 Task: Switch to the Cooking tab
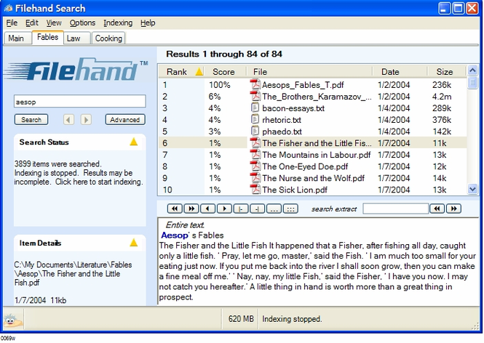[108, 38]
